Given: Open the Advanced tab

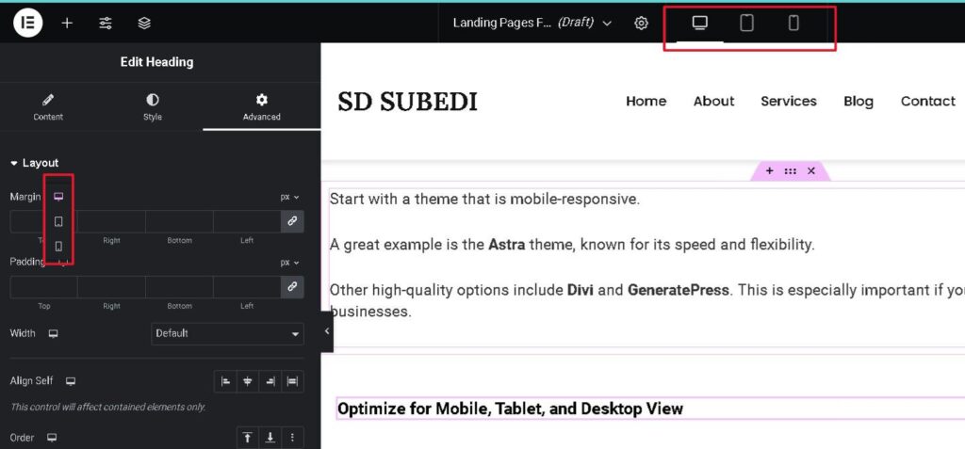Looking at the screenshot, I should coord(262,106).
